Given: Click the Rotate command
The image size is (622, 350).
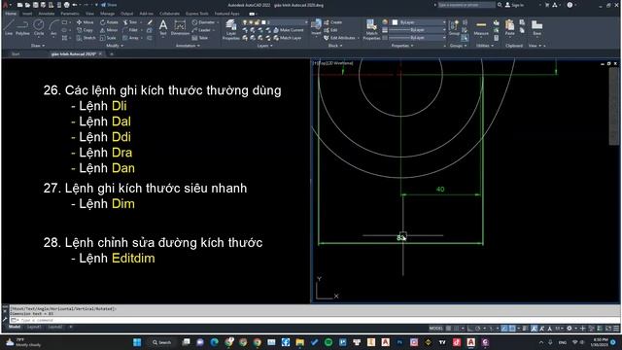Looking at the screenshot, I should [x=109, y=22].
